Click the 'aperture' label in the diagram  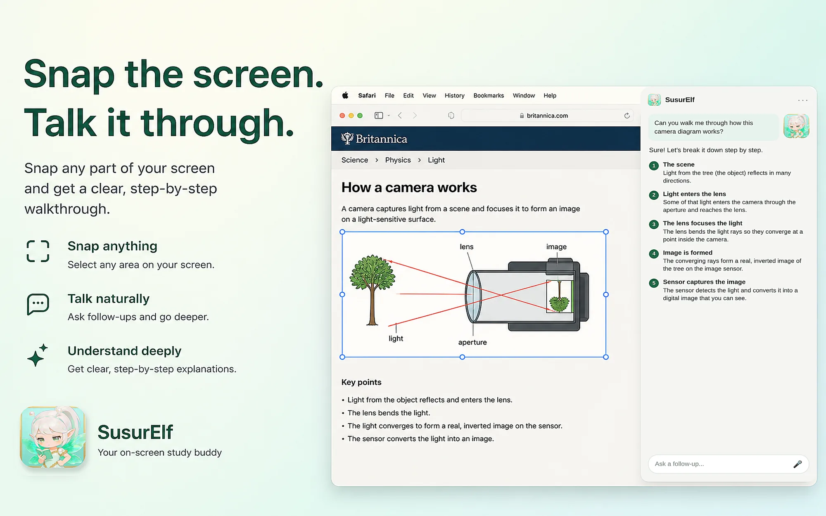[472, 343]
